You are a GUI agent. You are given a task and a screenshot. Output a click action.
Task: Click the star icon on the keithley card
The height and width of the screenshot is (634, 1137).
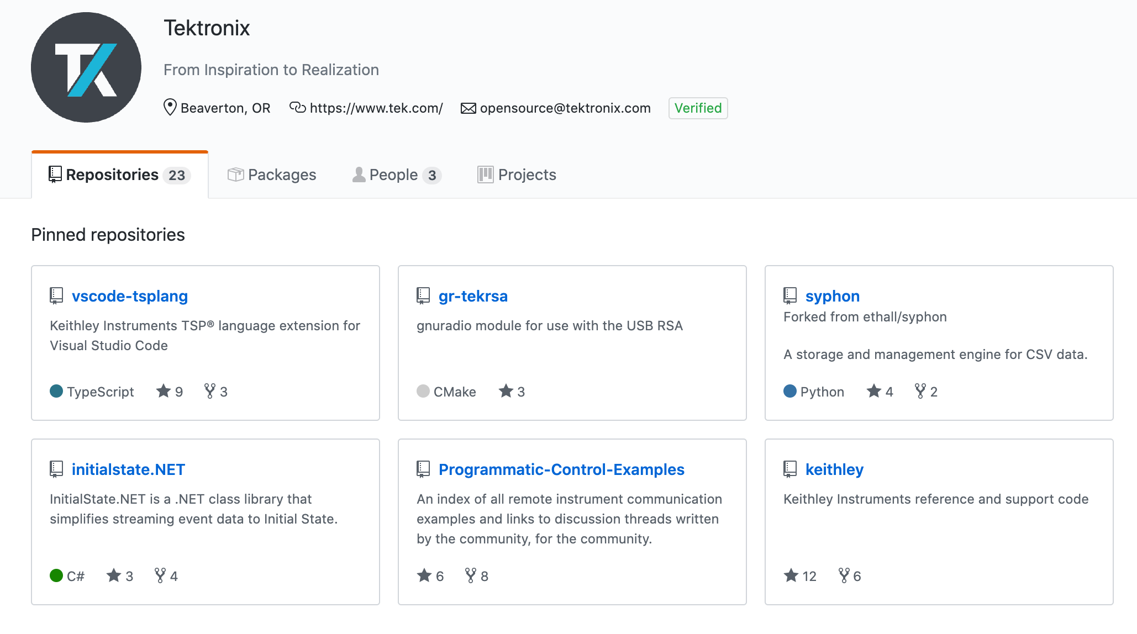point(791,575)
